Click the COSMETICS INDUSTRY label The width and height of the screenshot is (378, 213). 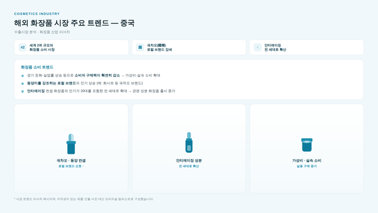tap(37, 14)
